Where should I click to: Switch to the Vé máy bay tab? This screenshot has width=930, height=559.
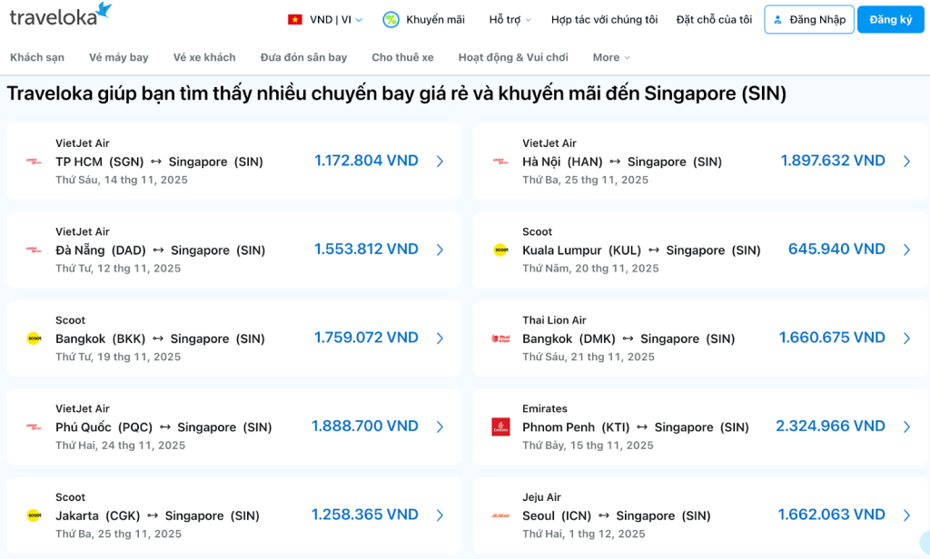[x=118, y=57]
